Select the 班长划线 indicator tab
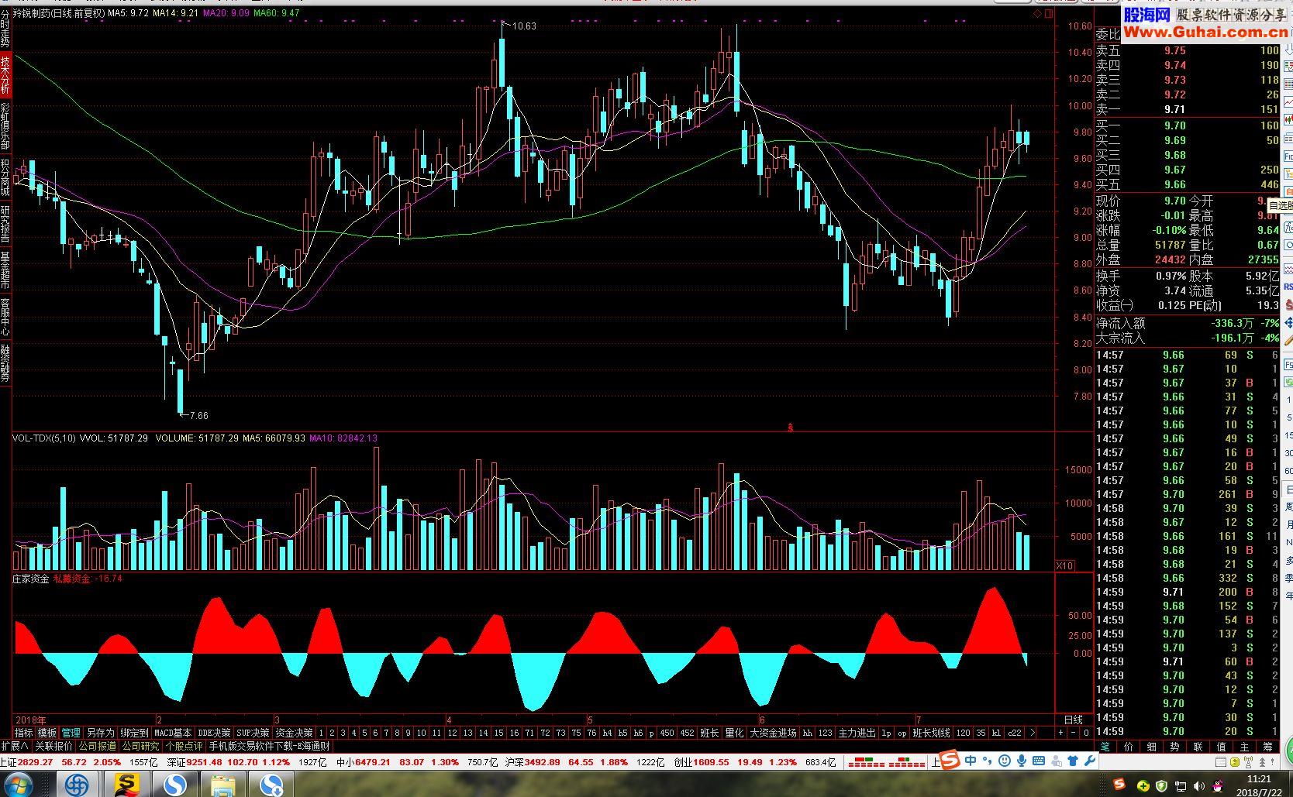 (x=931, y=732)
